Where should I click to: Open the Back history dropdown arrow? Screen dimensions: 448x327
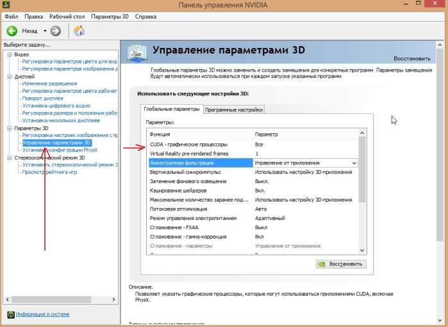point(45,31)
